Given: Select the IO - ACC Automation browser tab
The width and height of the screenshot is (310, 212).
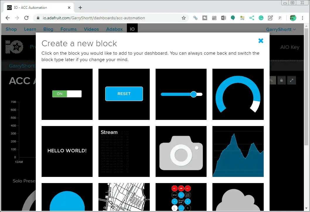Looking at the screenshot, I should (39, 8).
